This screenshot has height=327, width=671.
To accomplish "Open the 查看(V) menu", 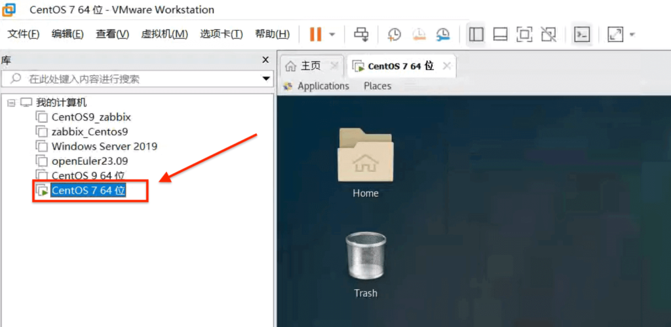I will click(x=112, y=34).
